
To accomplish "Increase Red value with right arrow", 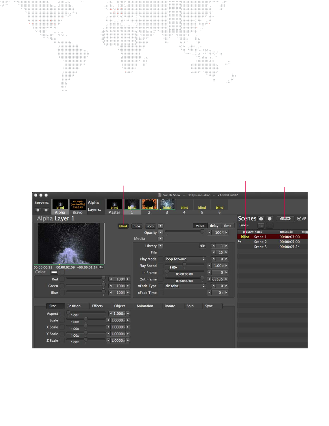I will (x=128, y=279).
